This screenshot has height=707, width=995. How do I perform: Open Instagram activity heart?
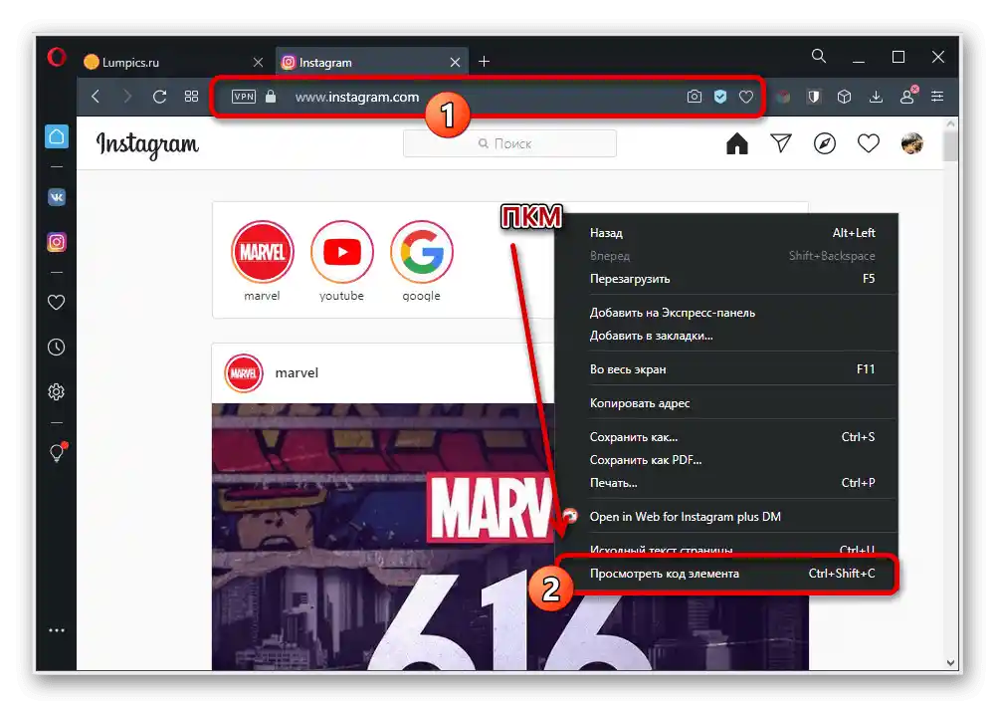tap(868, 143)
